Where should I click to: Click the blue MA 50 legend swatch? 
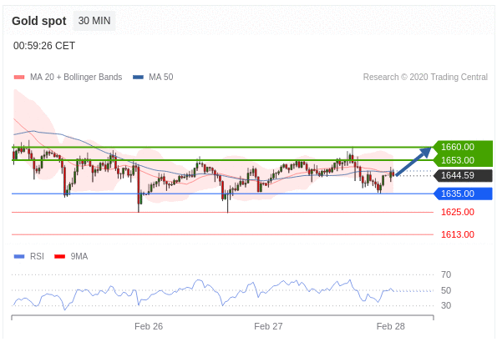point(138,77)
